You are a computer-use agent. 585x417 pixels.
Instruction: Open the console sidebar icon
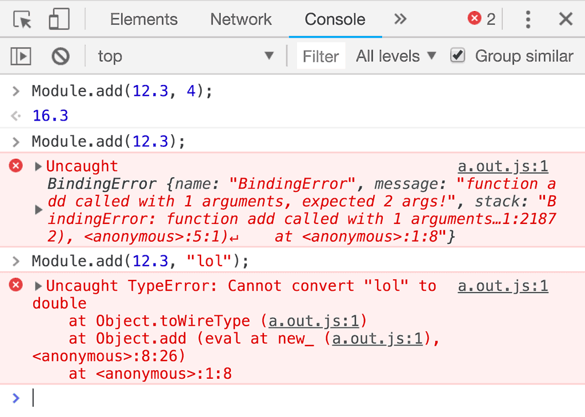[x=20, y=56]
